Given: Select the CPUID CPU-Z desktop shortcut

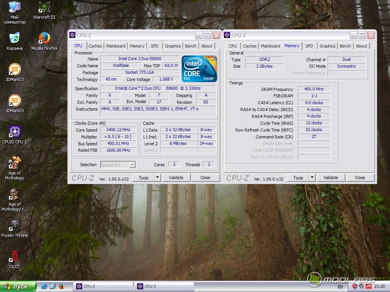Looking at the screenshot, I should pyautogui.click(x=15, y=135).
